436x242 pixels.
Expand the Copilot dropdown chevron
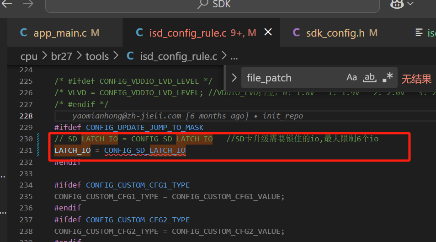tap(410, 4)
